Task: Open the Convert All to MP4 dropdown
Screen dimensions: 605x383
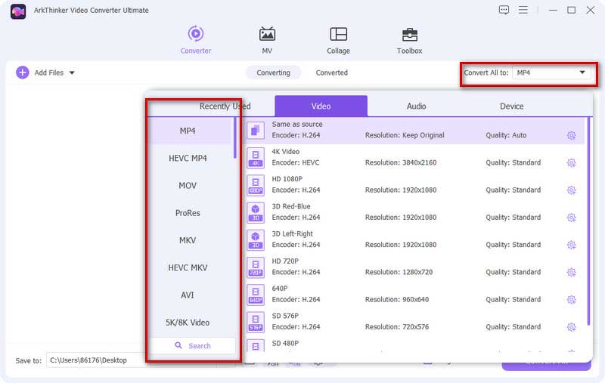Action: coord(551,73)
